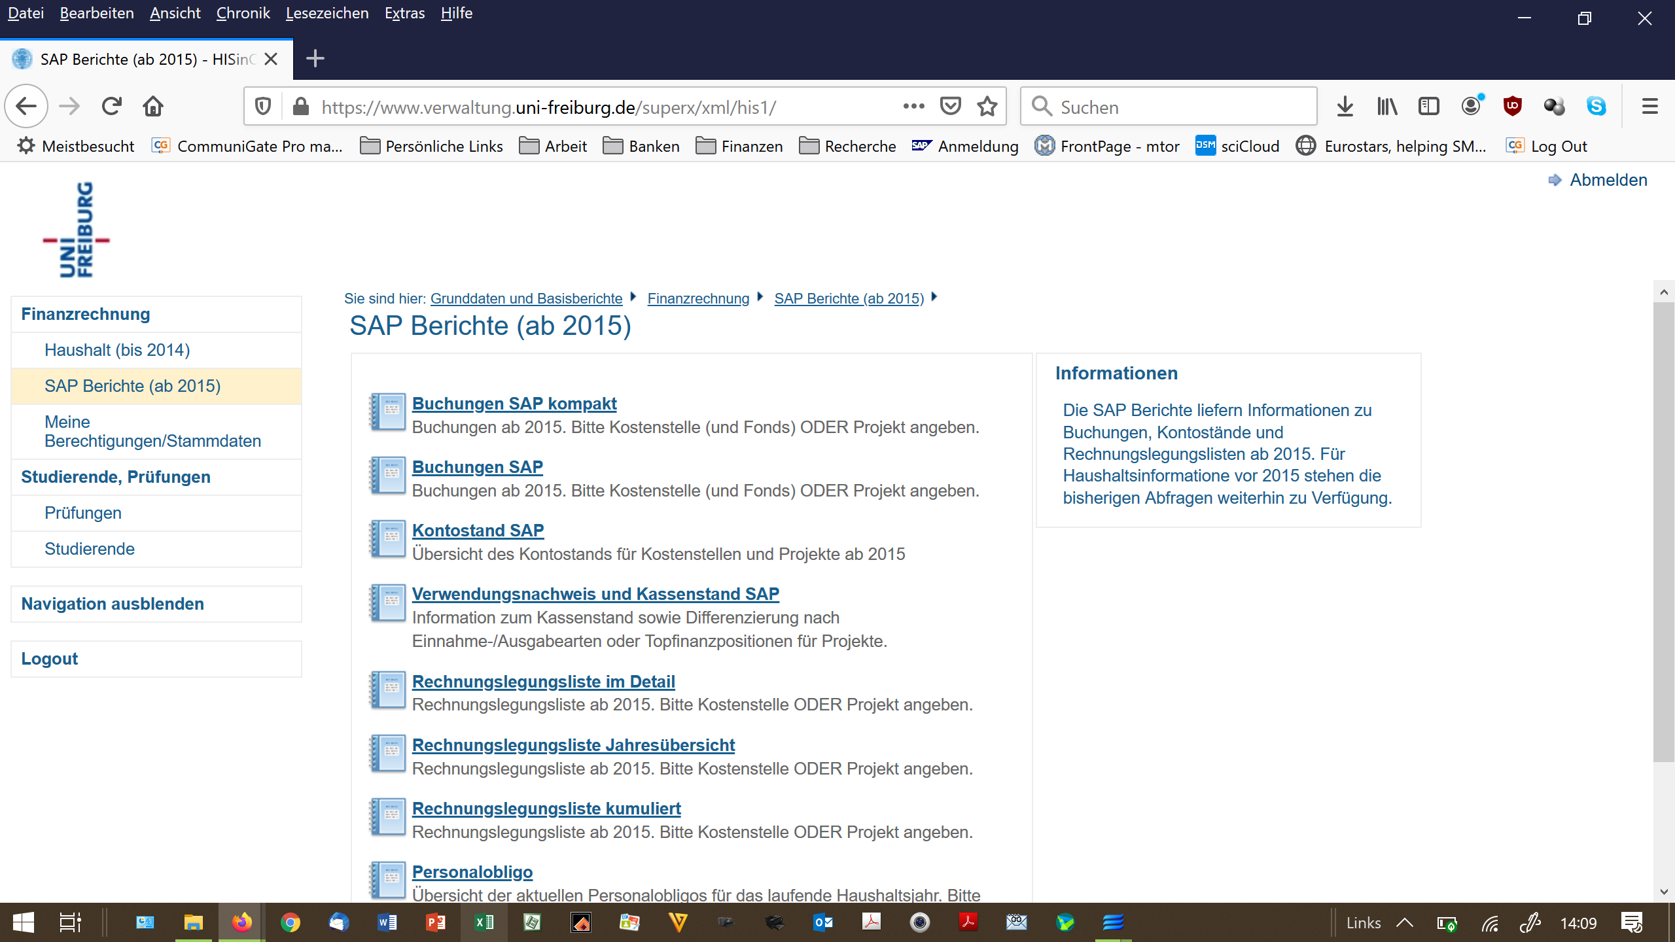Open Meine Berechtigungen/Stammdaten
This screenshot has height=942, width=1675.
click(156, 432)
